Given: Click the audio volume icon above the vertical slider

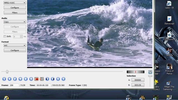Looking at the screenshot, I should tap(150, 72).
